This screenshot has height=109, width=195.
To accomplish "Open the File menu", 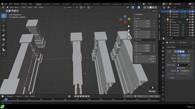I will 6,4.
